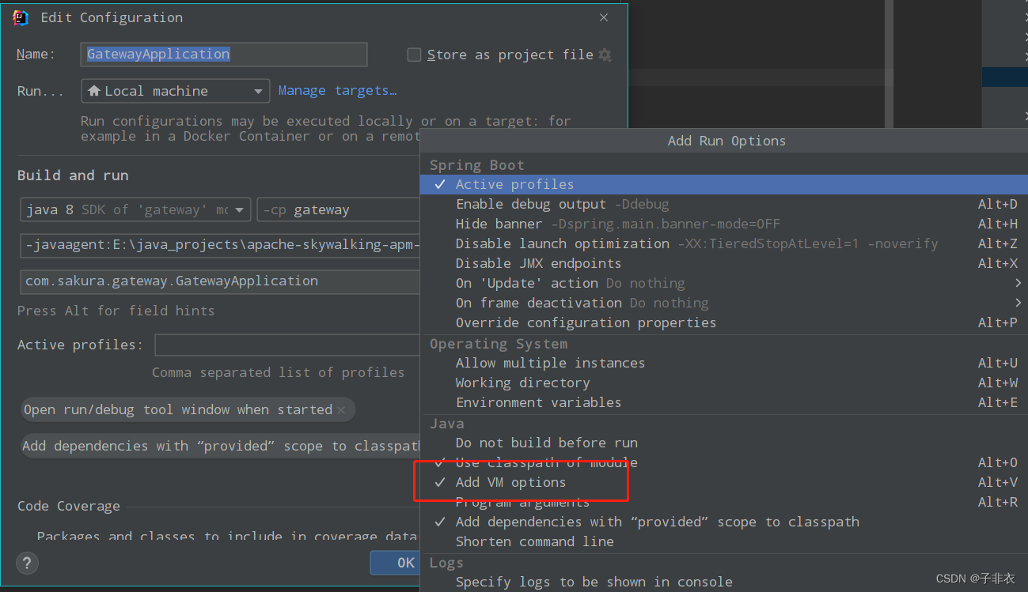Toggle Active profiles option
1028x592 pixels.
pos(724,184)
